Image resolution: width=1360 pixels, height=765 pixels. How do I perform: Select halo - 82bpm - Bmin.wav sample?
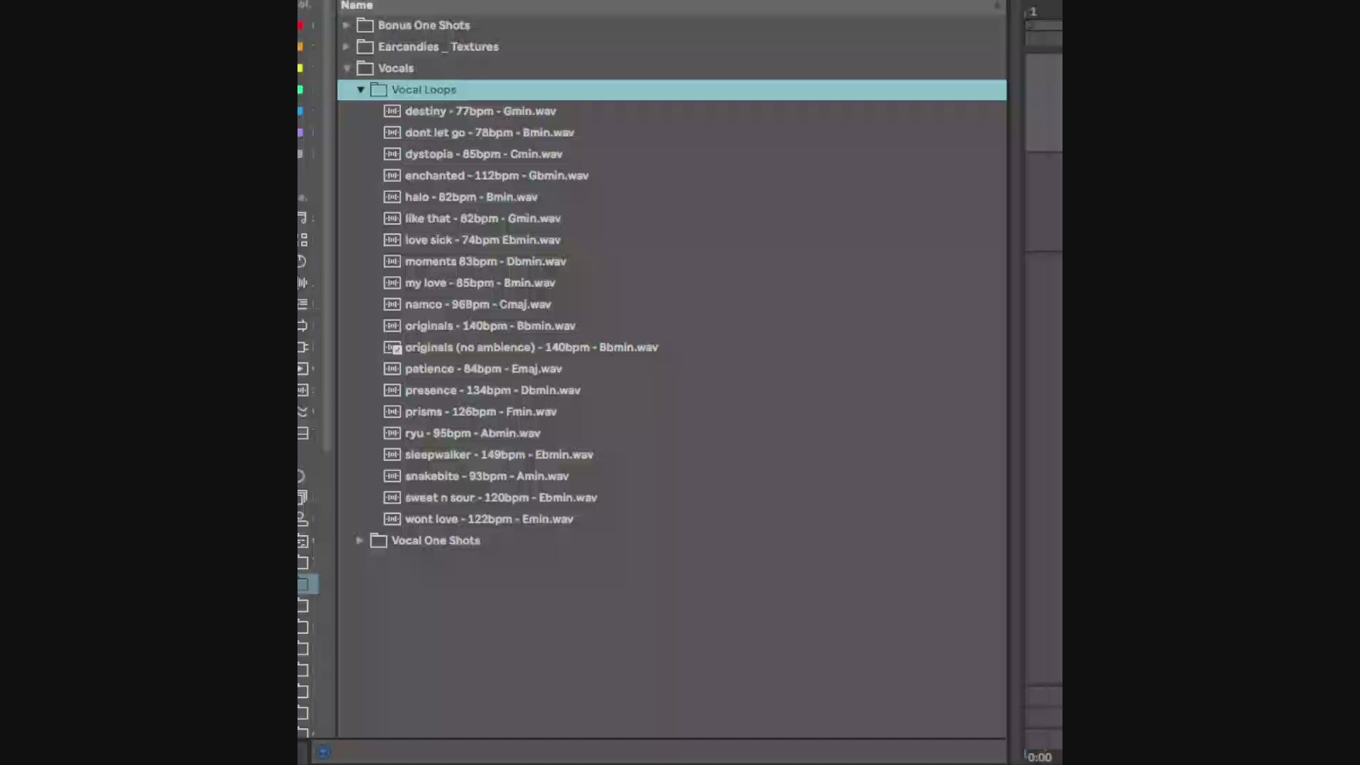[471, 197]
